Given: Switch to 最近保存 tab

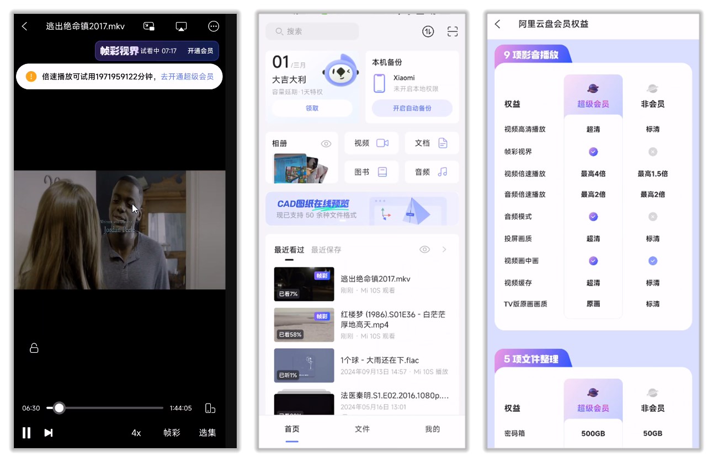Looking at the screenshot, I should click(x=326, y=250).
